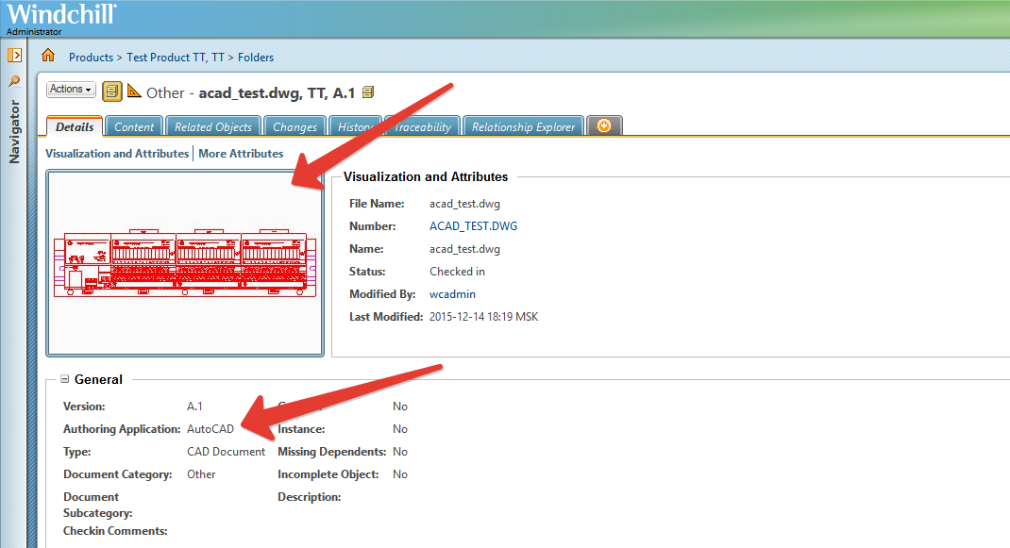1010x548 pixels.
Task: Click the vertical Navigator label
Action: (14, 131)
